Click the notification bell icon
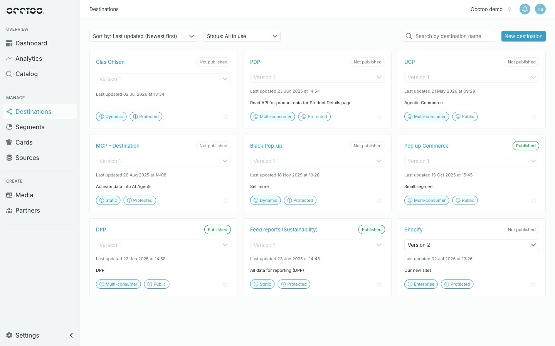This screenshot has height=346, width=555. 525,9
